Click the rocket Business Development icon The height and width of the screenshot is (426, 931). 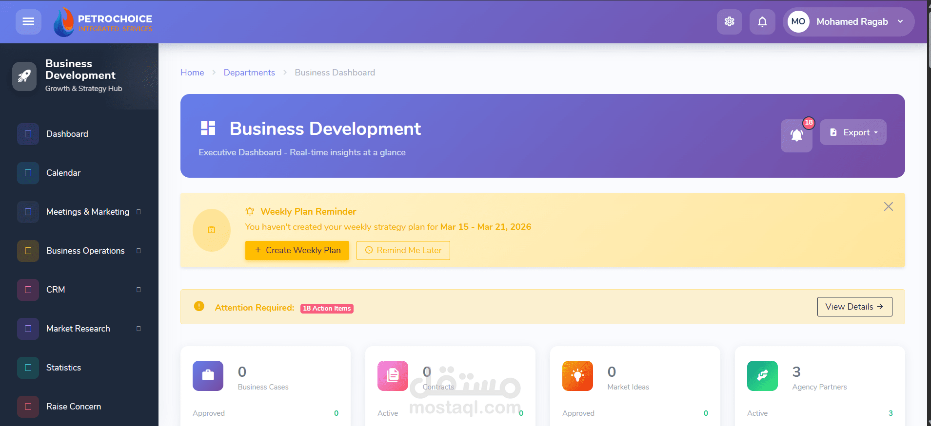point(24,76)
